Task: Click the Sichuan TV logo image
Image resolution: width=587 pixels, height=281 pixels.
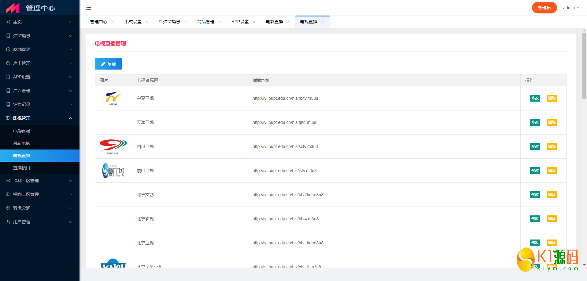Action: tap(113, 146)
